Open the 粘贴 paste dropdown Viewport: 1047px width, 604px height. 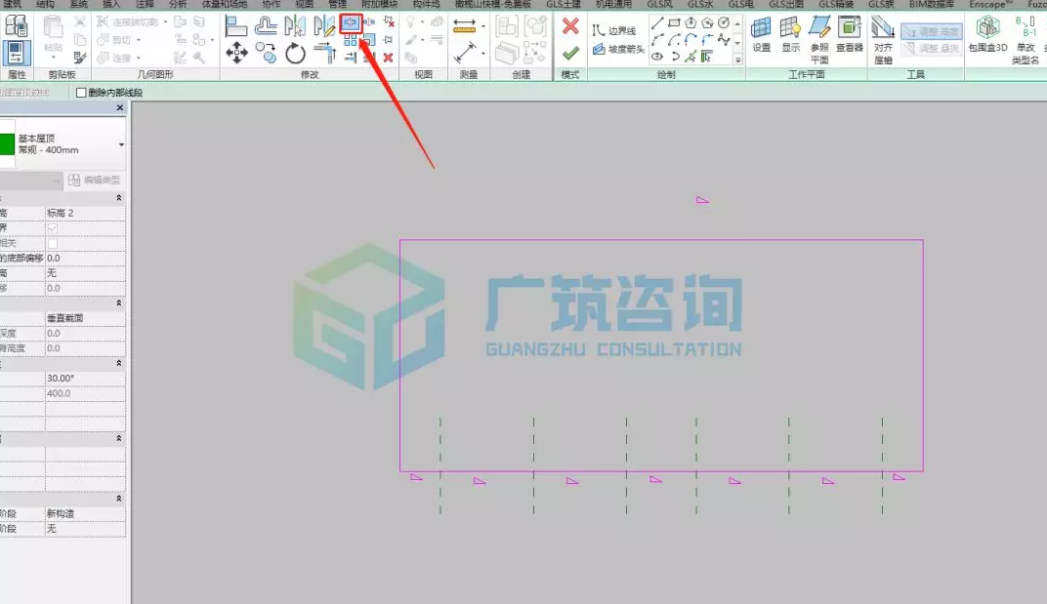(x=54, y=58)
